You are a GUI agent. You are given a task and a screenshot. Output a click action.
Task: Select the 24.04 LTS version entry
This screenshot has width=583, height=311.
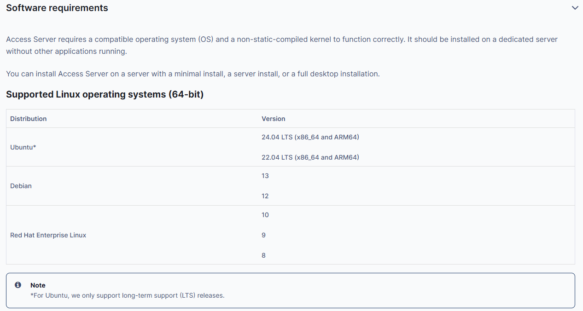click(310, 137)
